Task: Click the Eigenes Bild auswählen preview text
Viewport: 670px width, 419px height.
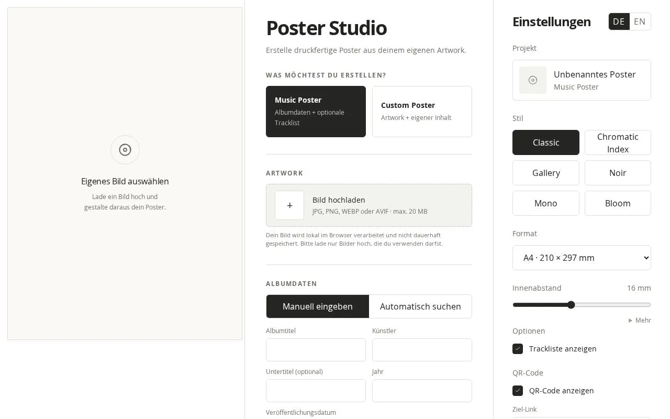Action: pyautogui.click(x=125, y=181)
